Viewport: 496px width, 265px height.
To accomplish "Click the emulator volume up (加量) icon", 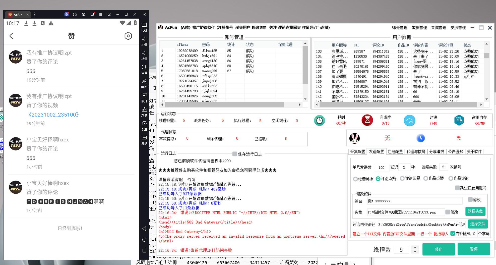I will (144, 39).
